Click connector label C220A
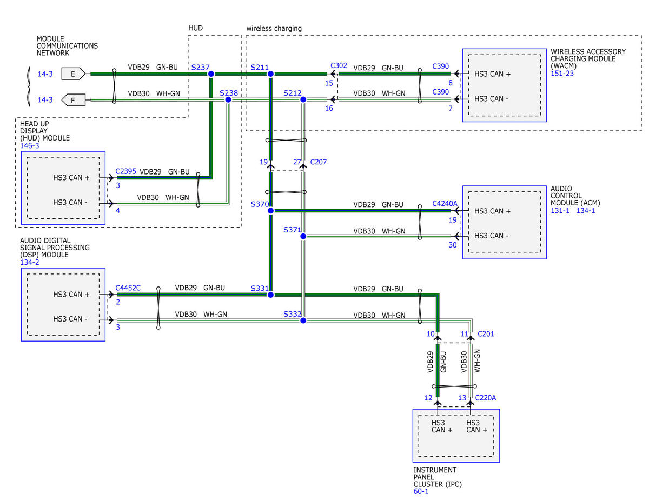 (x=486, y=398)
